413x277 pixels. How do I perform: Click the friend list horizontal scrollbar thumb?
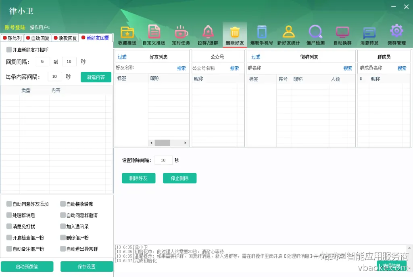(x=162, y=143)
